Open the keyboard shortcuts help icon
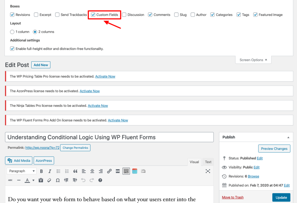Screen dimensions: 297x203 click(100, 180)
